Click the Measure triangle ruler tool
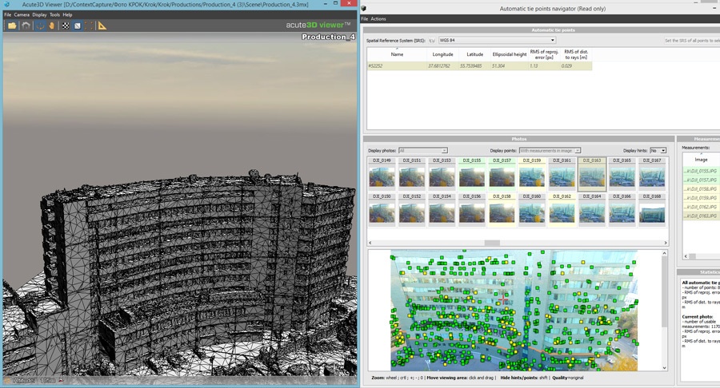 coord(102,26)
